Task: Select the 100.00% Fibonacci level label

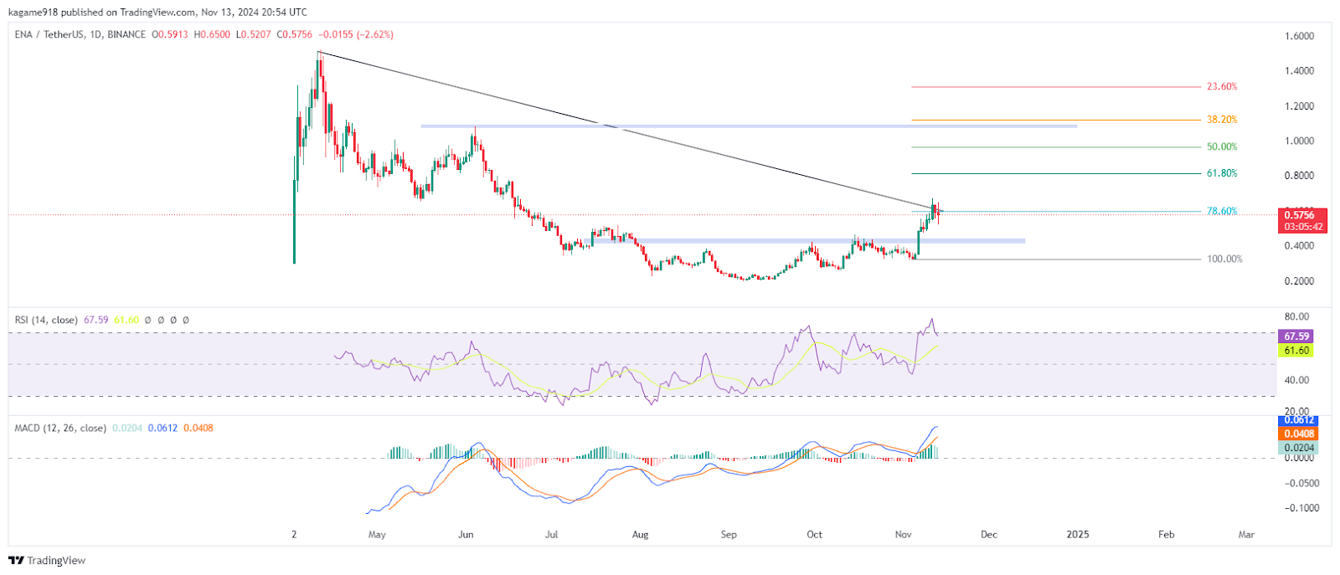Action: click(x=1224, y=259)
